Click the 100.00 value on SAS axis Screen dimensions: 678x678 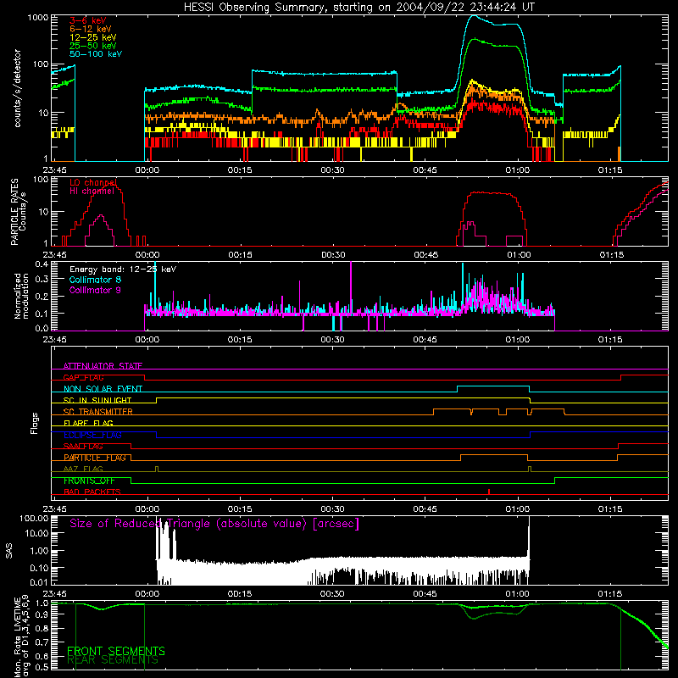coord(34,518)
